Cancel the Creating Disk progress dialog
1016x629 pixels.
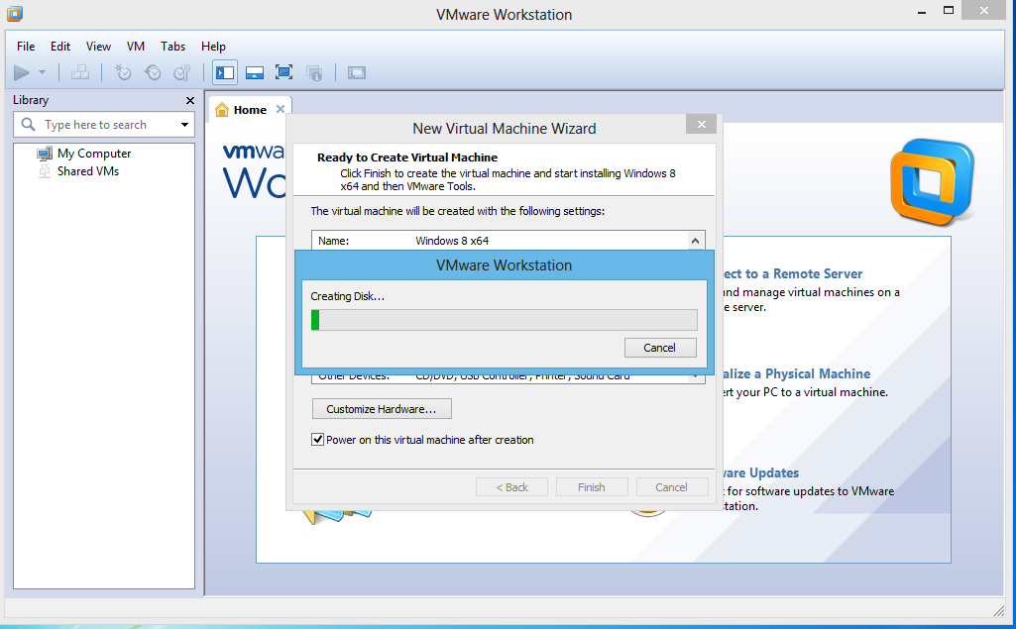pyautogui.click(x=660, y=348)
